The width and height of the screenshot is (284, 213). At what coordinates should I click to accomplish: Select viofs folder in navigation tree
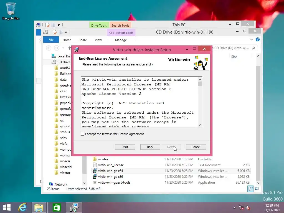point(61,143)
